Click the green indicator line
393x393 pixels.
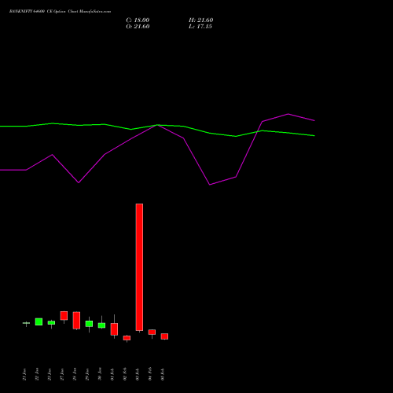[x=157, y=125]
